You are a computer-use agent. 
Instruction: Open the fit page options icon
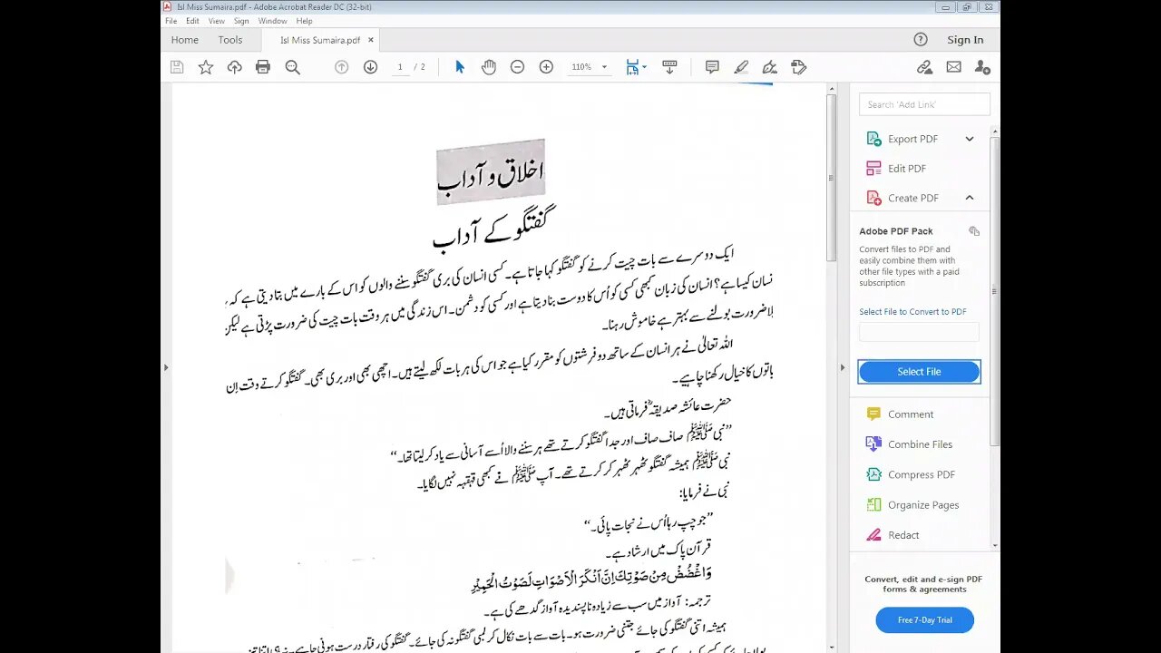[x=632, y=67]
